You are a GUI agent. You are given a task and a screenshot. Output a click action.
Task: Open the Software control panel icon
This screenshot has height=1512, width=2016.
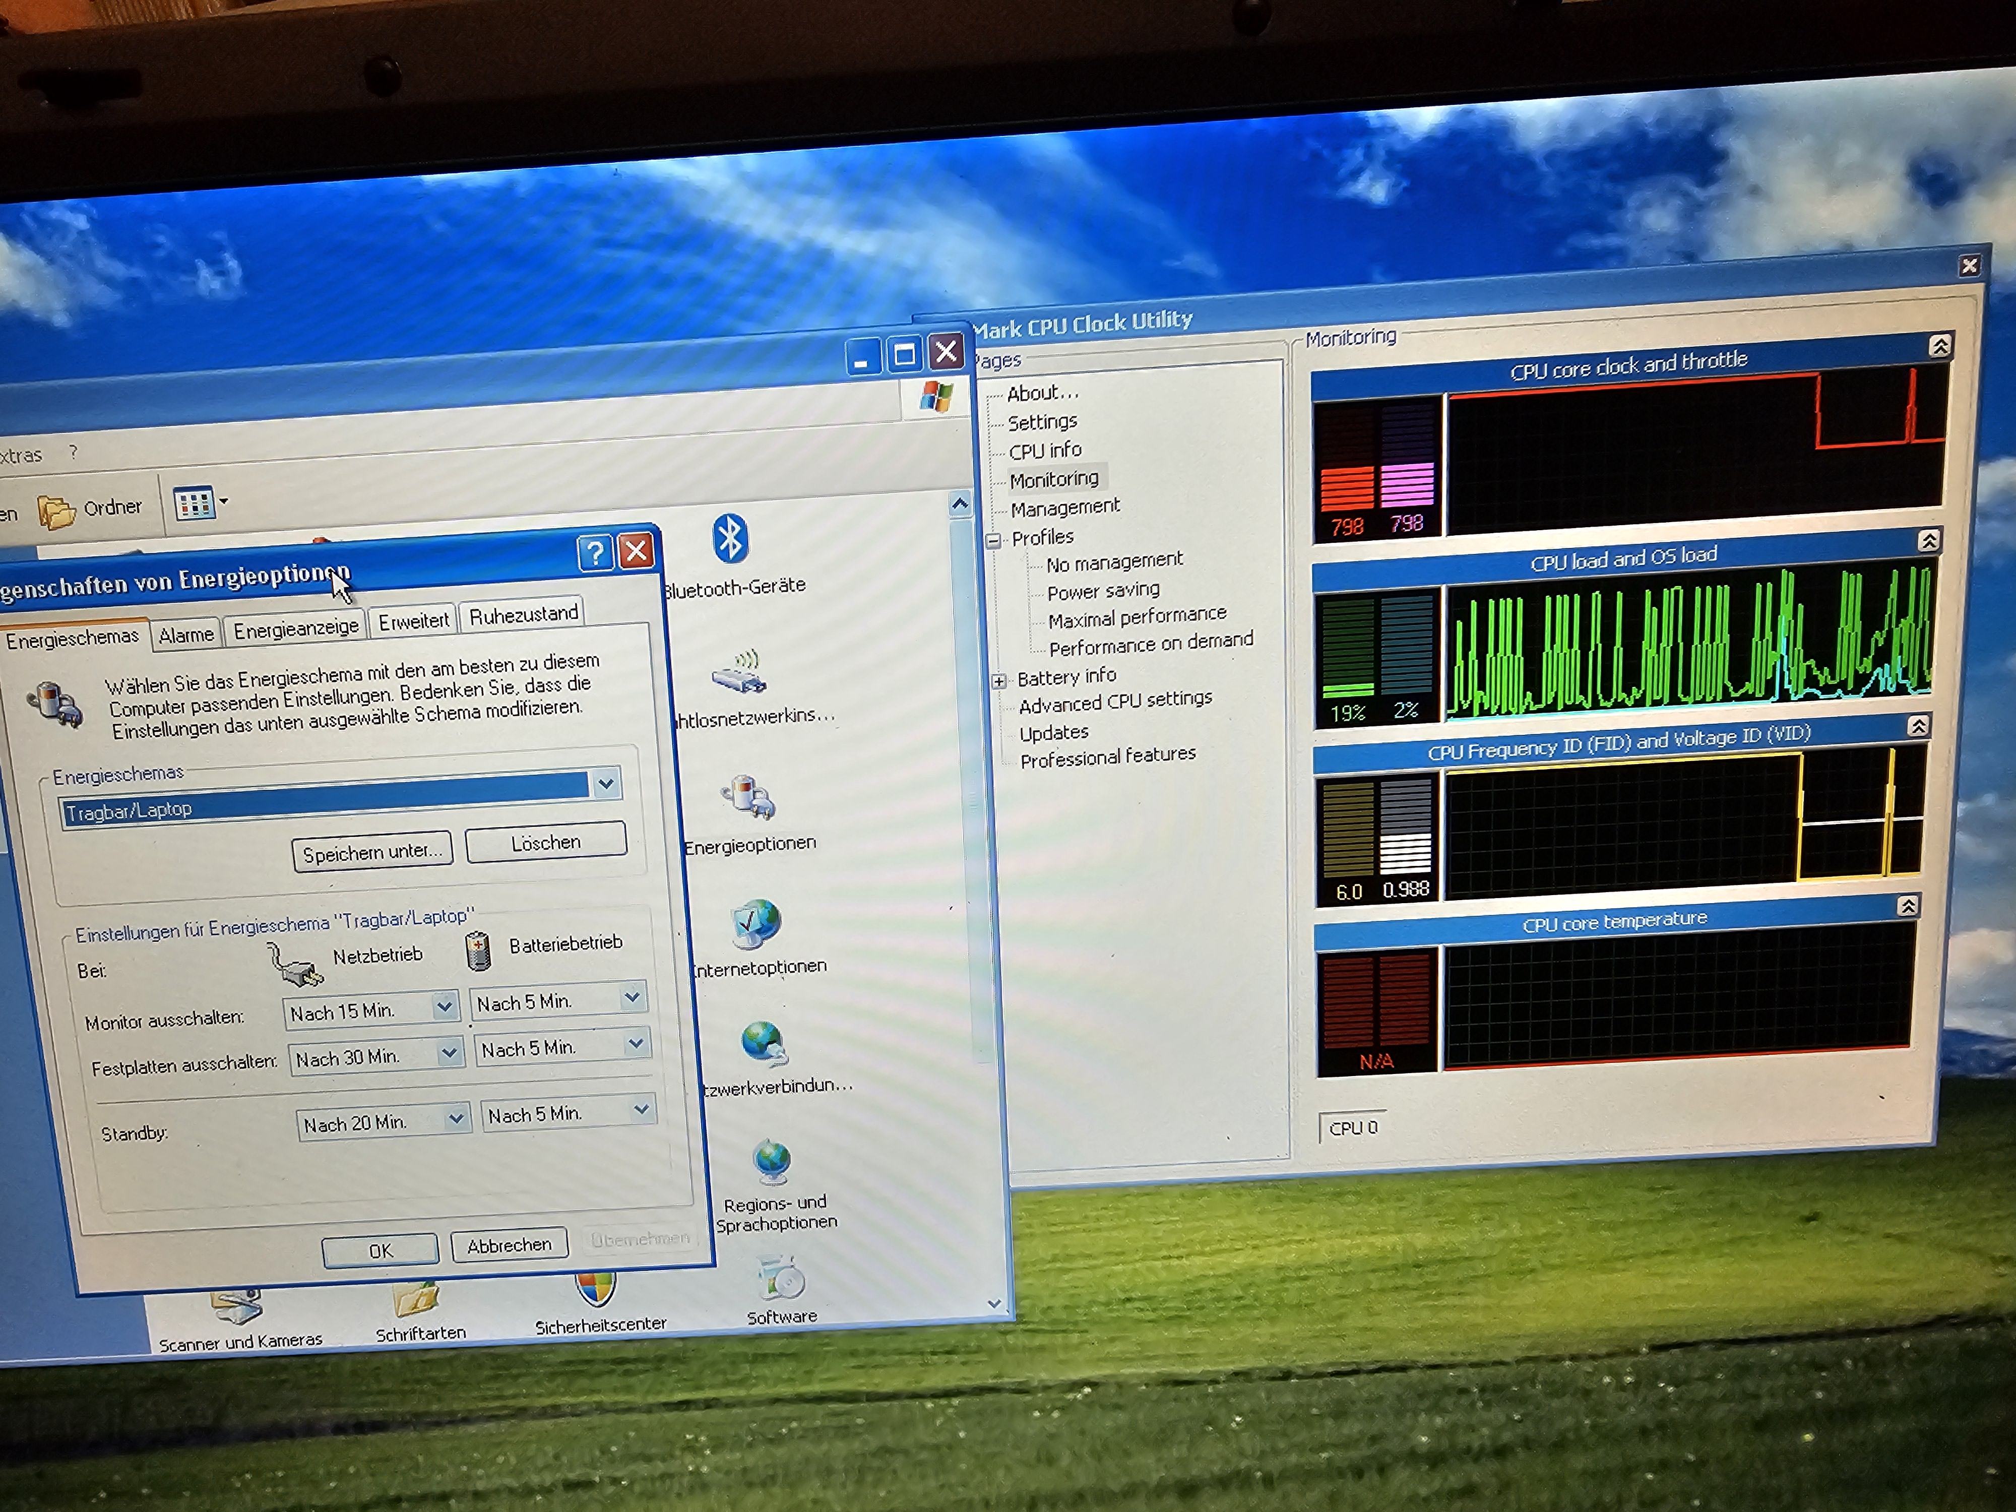point(781,1280)
